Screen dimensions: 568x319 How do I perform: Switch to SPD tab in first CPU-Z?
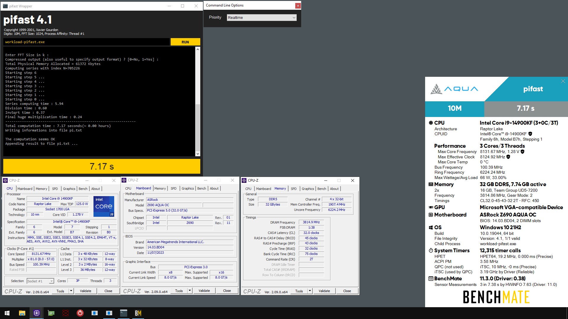55,189
